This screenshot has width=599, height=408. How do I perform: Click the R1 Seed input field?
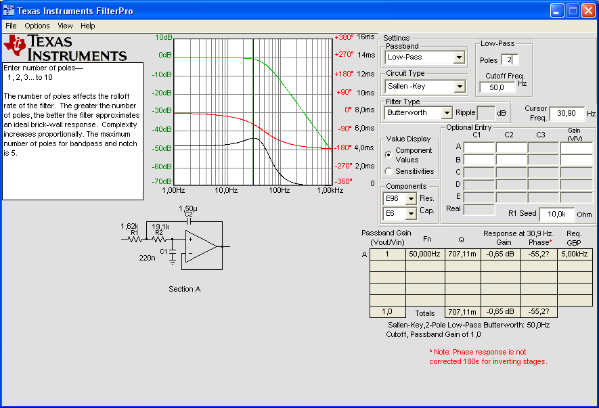556,214
